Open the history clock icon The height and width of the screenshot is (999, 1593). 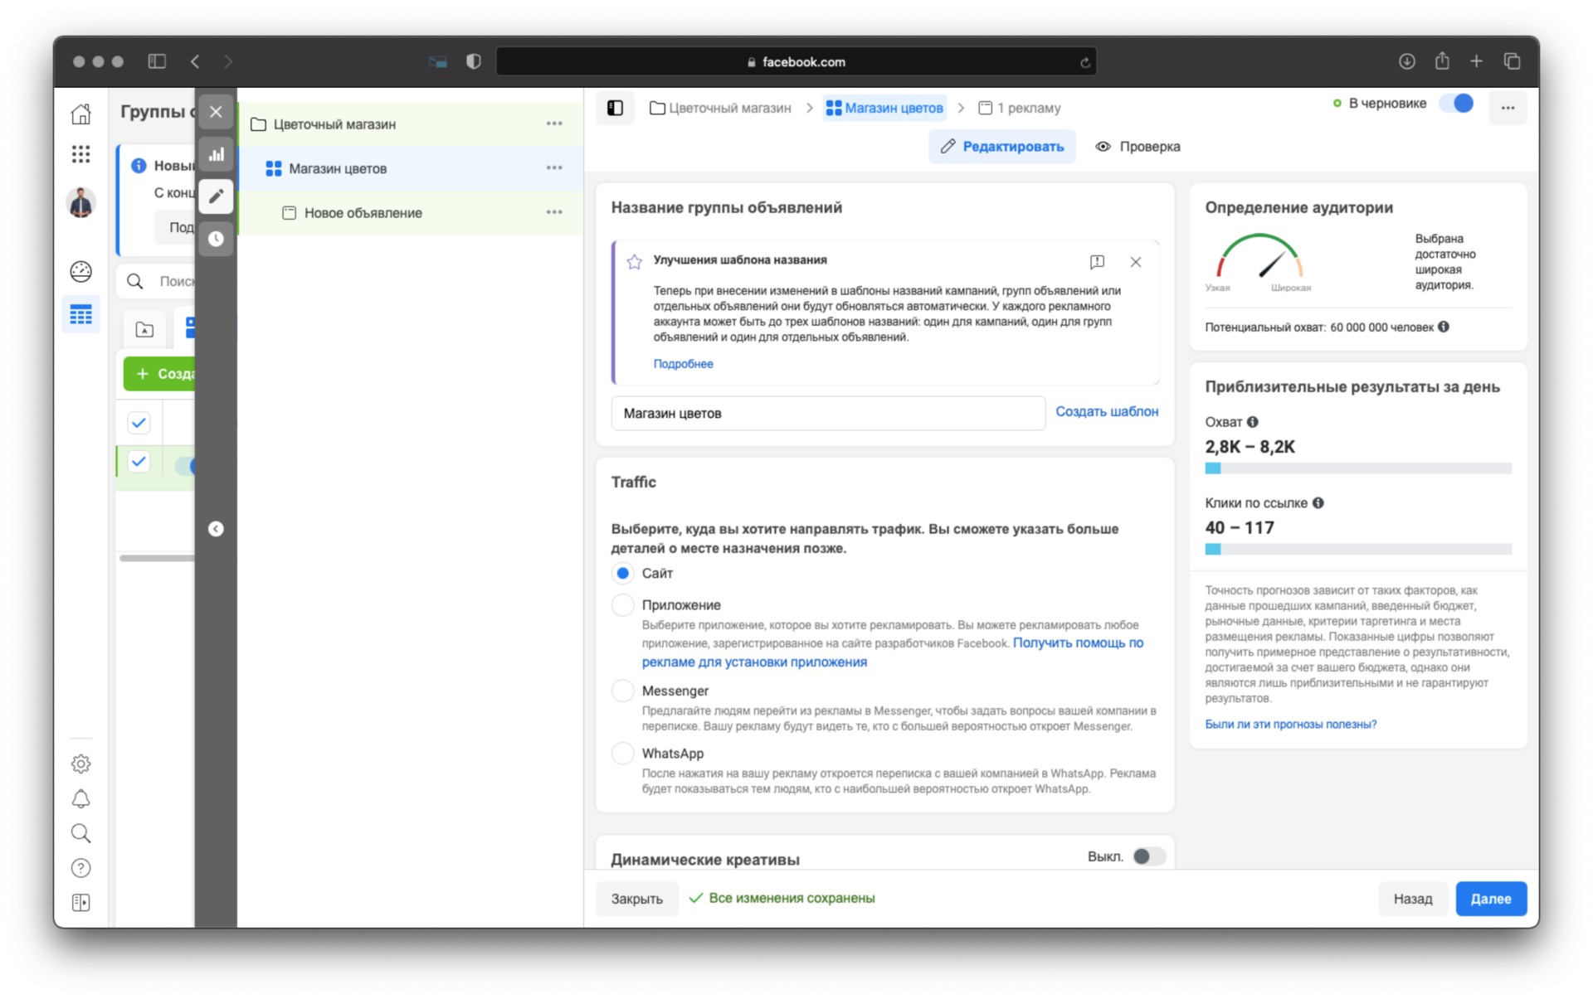pyautogui.click(x=216, y=239)
